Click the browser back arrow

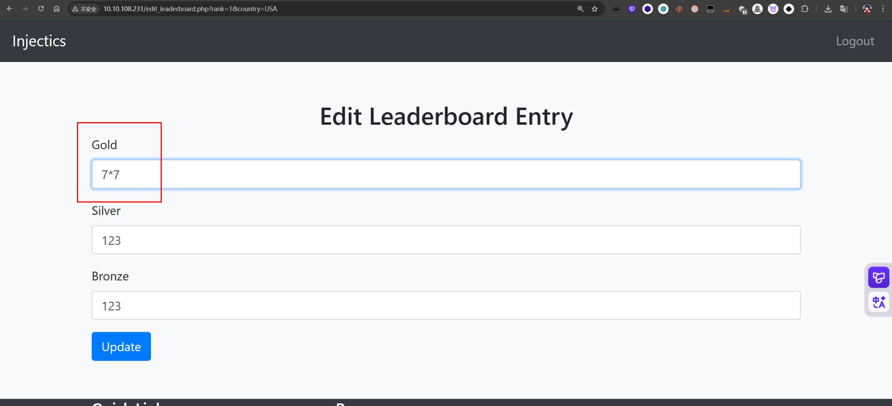click(x=10, y=9)
